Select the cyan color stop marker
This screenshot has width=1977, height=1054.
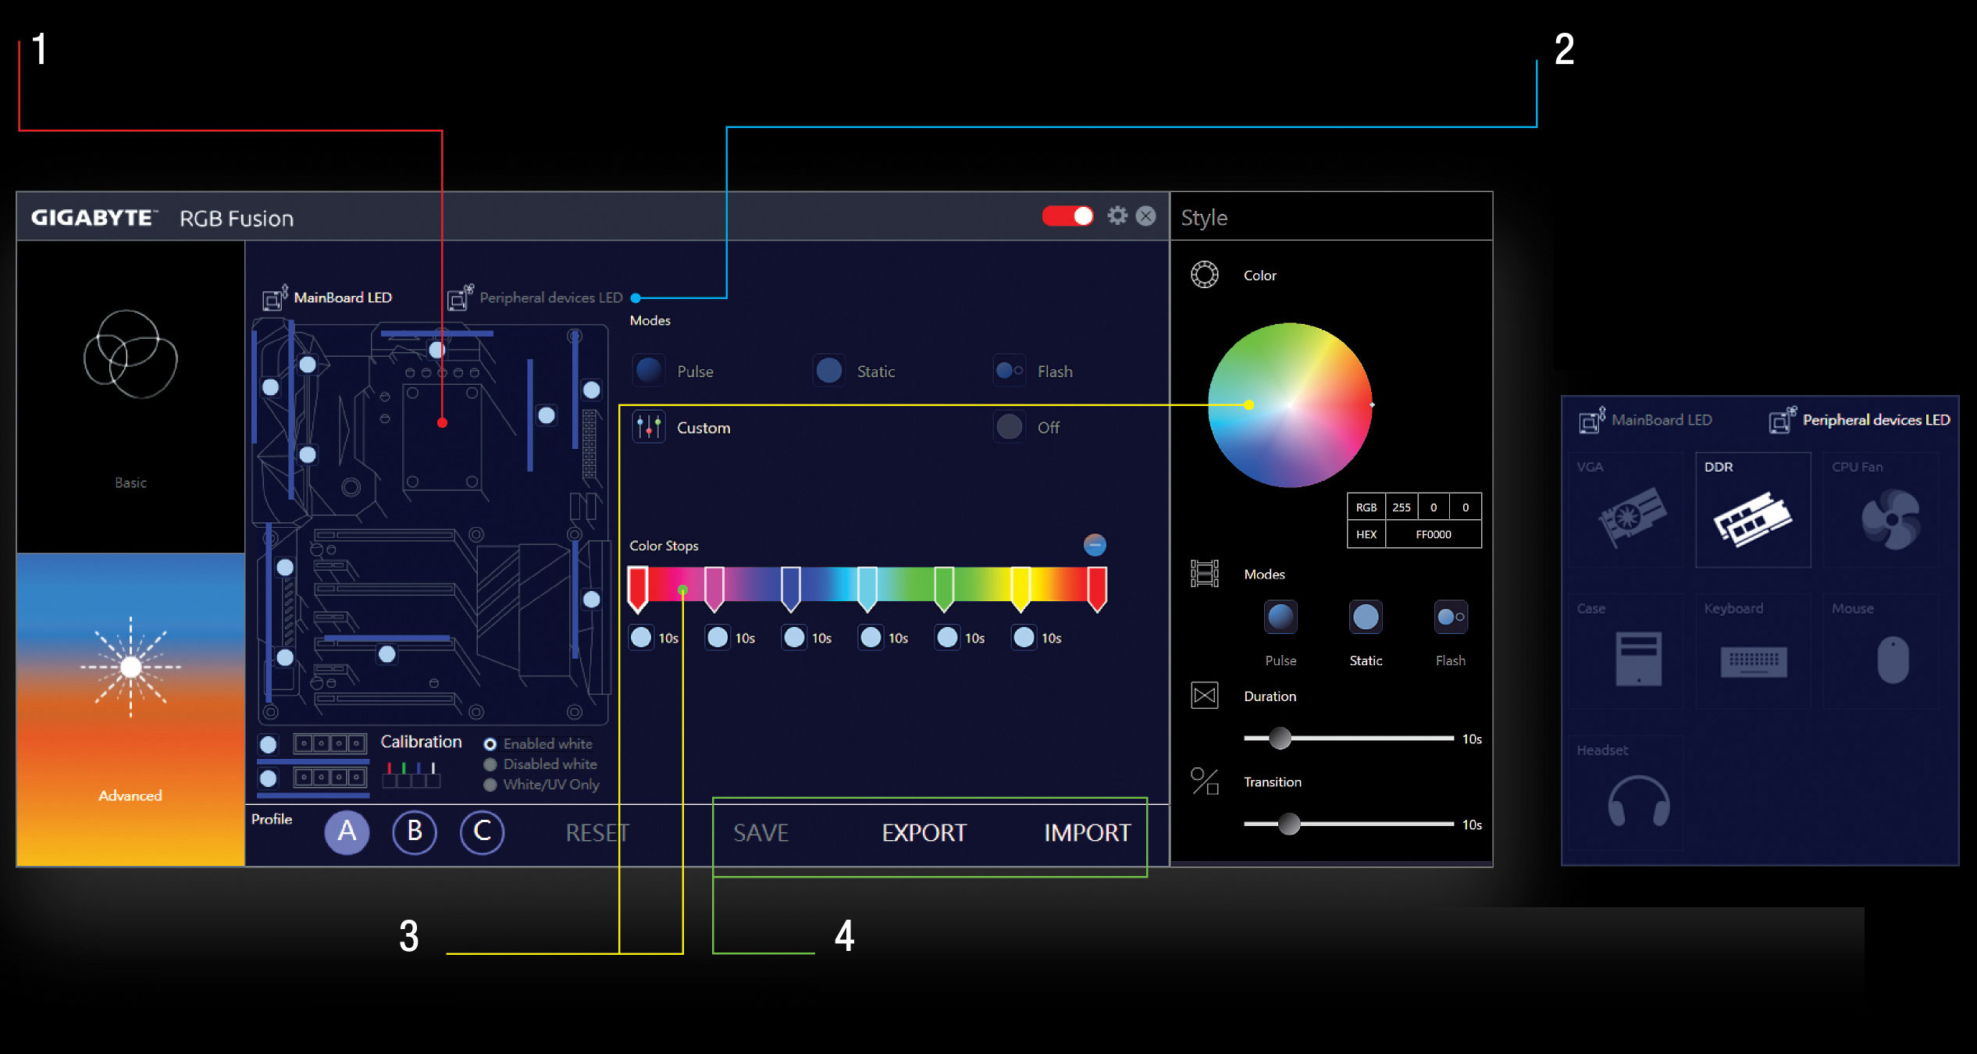tap(867, 589)
